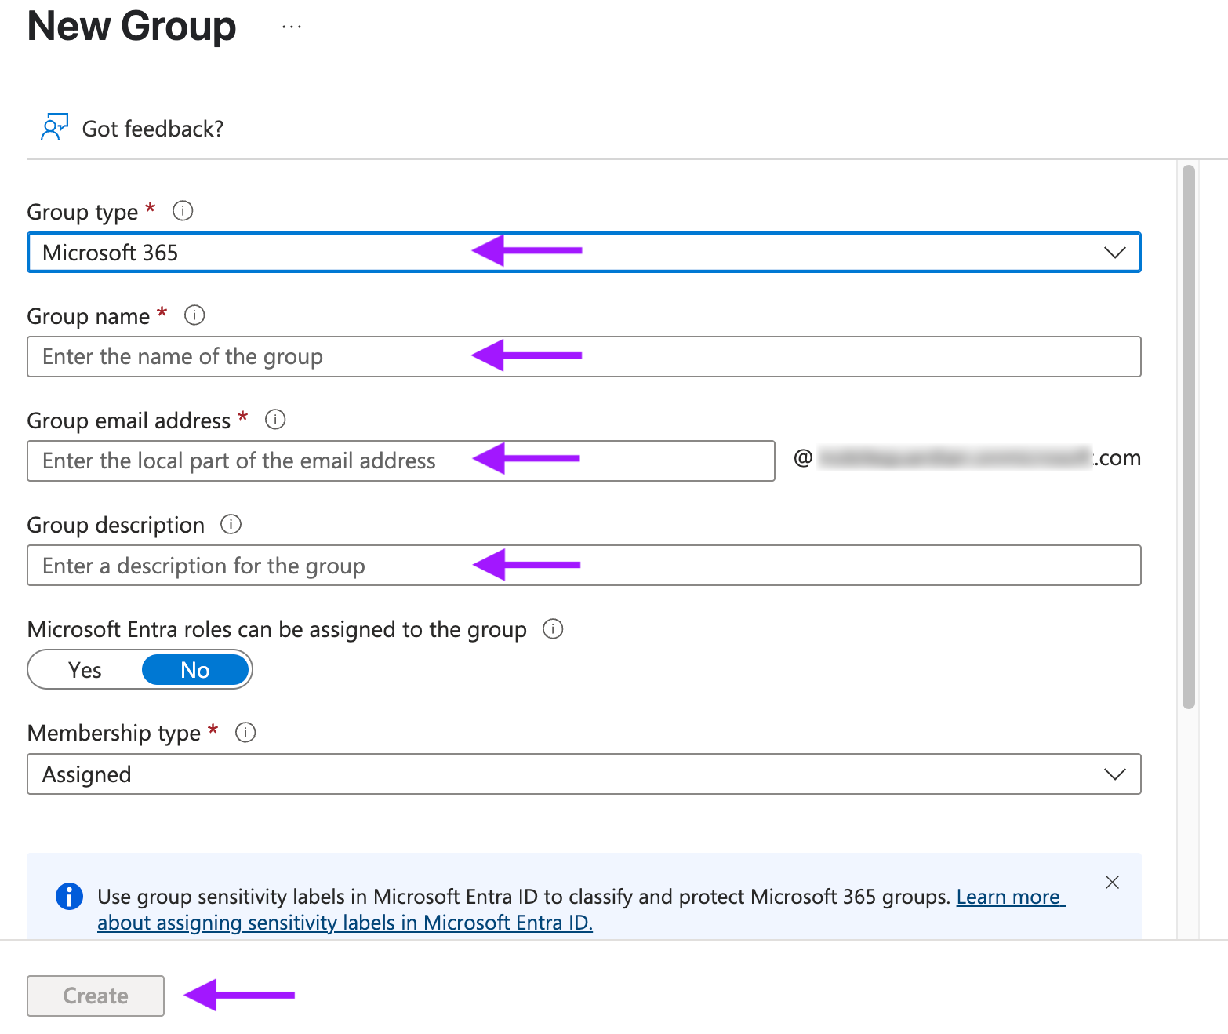Click the Got feedback? link

point(153,129)
